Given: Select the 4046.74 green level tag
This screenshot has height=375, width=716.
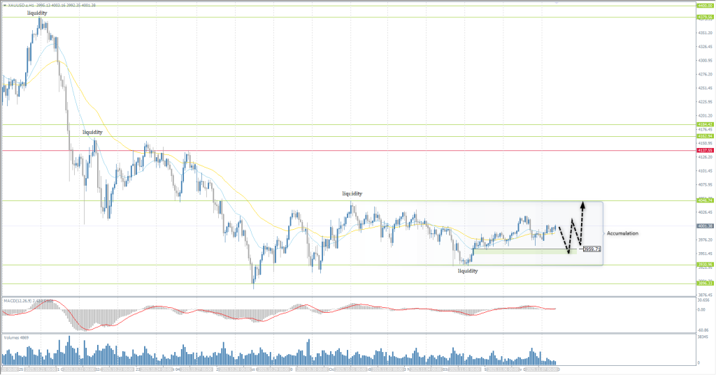Looking at the screenshot, I should (x=705, y=200).
